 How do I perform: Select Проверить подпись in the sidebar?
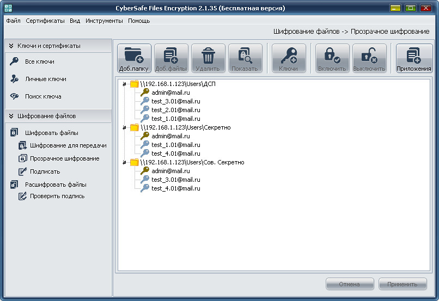[x=57, y=196]
